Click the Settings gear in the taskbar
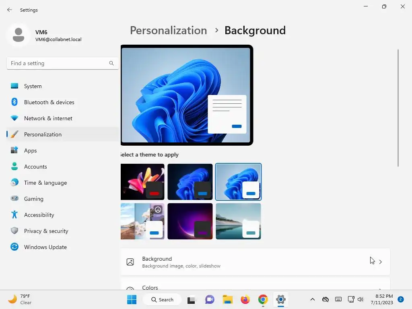 [x=280, y=299]
